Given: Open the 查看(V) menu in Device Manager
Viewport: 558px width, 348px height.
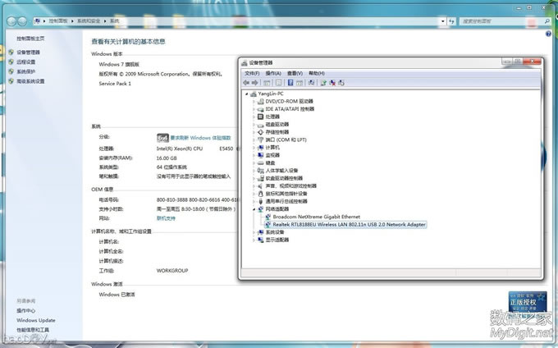Looking at the screenshot, I should pyautogui.click(x=292, y=73).
